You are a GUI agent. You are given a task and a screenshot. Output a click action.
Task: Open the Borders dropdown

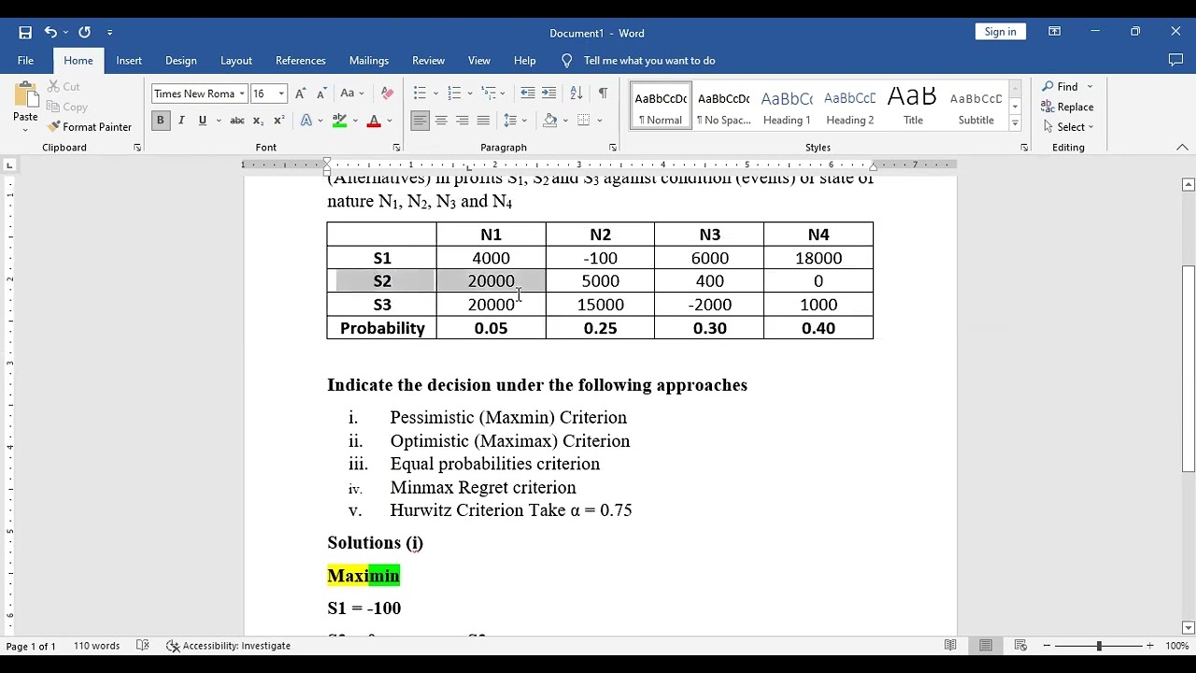[599, 121]
